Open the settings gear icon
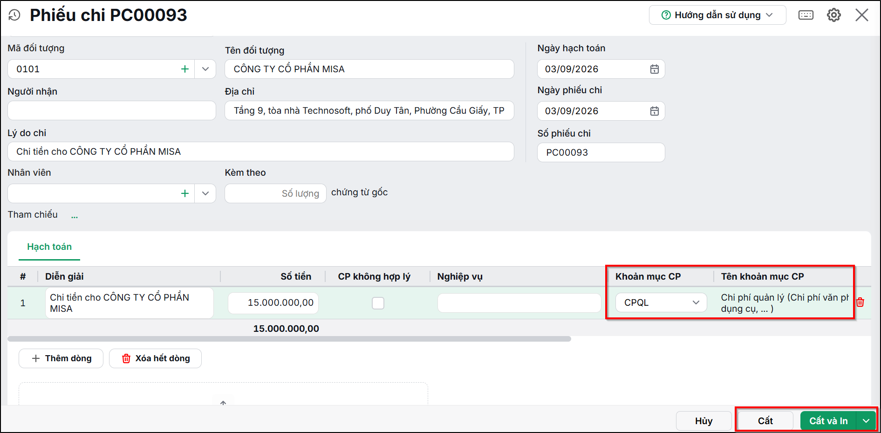 coord(833,15)
